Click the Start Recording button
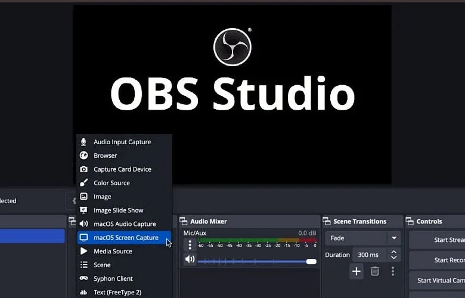 point(437,260)
